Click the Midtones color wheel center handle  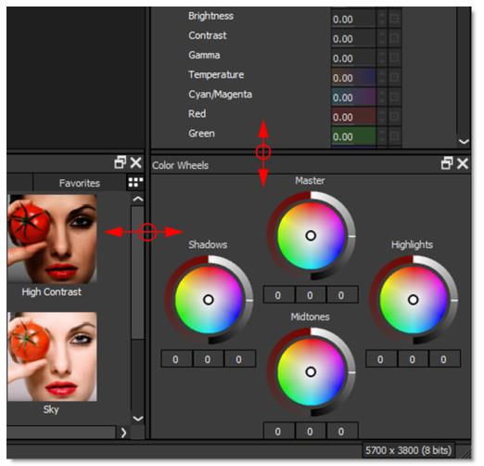click(311, 371)
